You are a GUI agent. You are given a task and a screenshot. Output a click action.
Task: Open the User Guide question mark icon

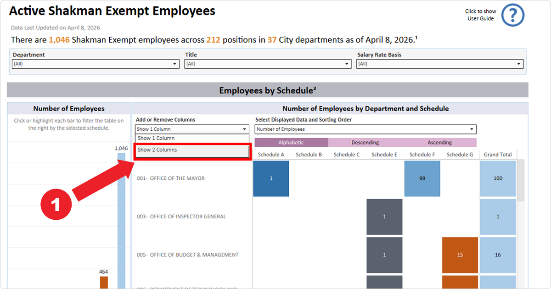[x=512, y=15]
